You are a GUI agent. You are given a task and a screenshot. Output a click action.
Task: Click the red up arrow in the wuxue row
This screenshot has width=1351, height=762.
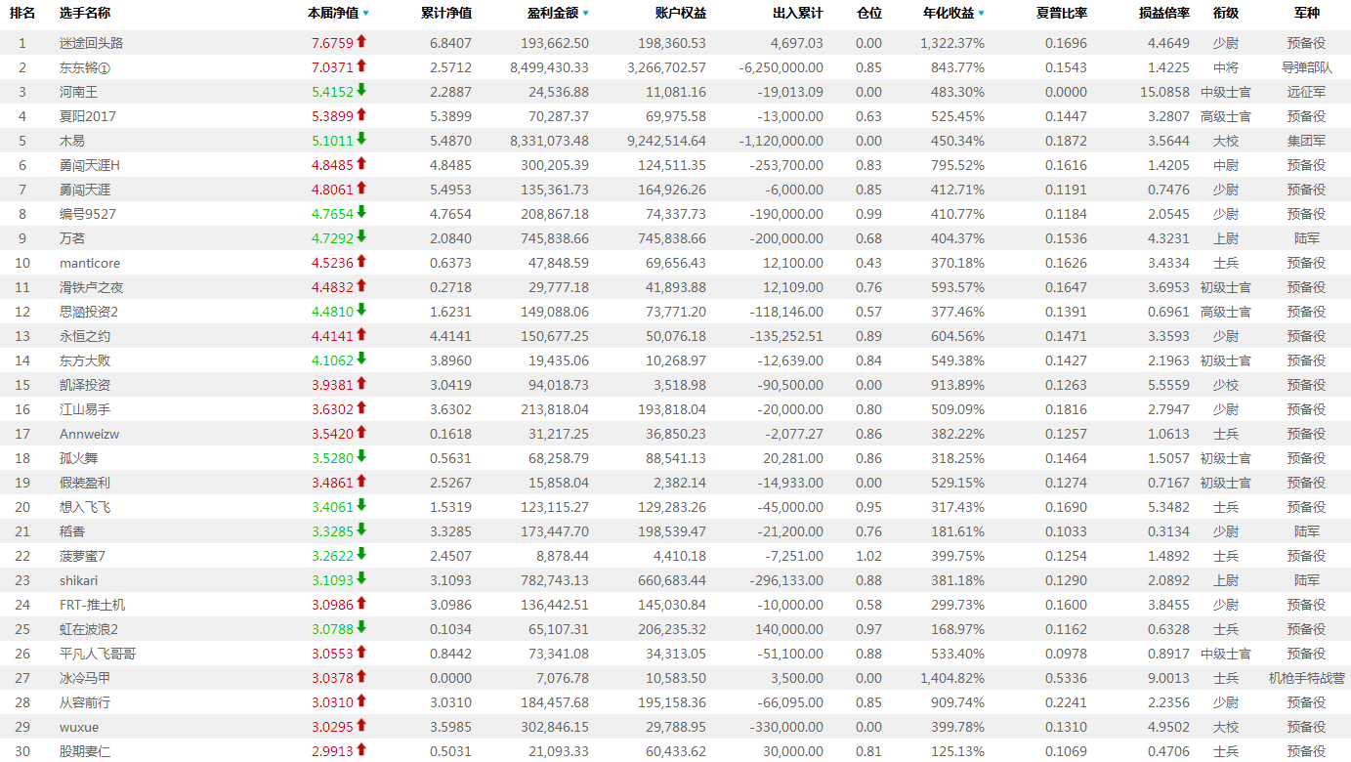361,725
